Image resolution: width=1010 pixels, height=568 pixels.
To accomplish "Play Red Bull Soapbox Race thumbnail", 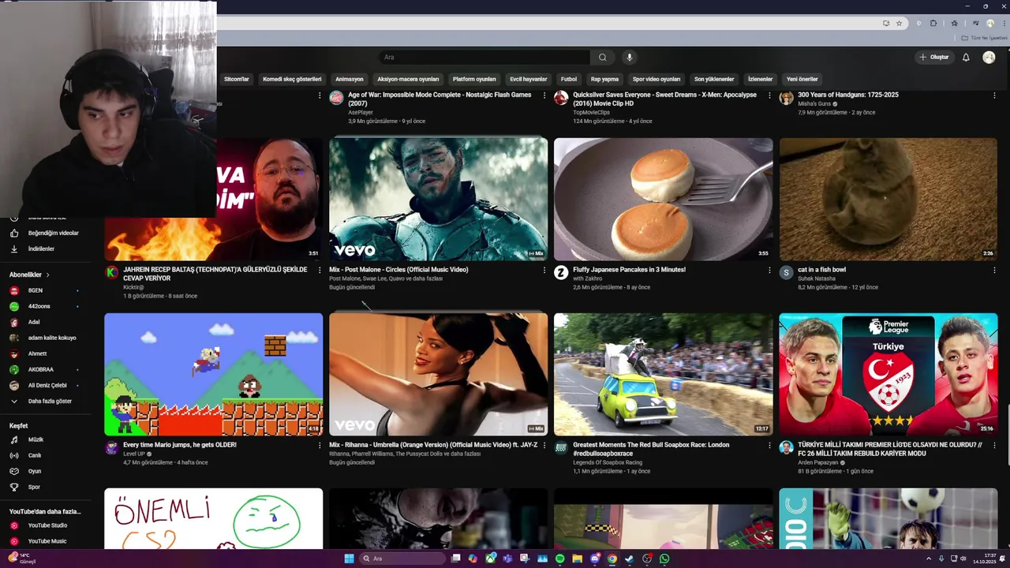I will (663, 374).
